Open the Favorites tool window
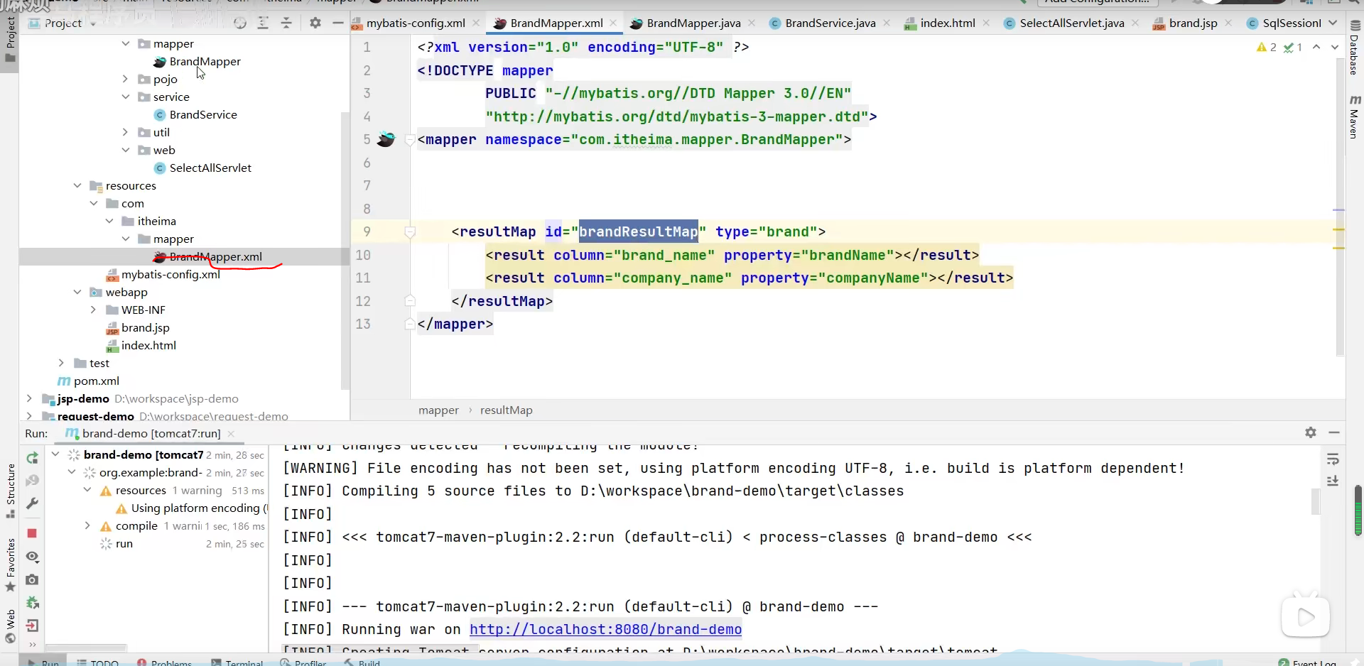Viewport: 1364px width, 666px height. pyautogui.click(x=11, y=565)
